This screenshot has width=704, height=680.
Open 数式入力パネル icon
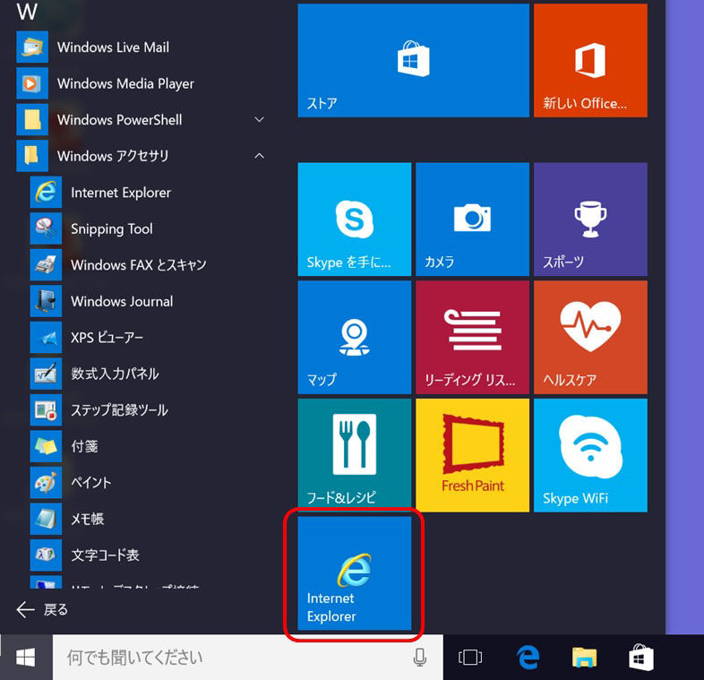point(46,374)
